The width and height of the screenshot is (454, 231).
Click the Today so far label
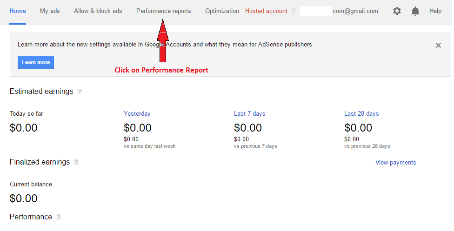pos(27,114)
